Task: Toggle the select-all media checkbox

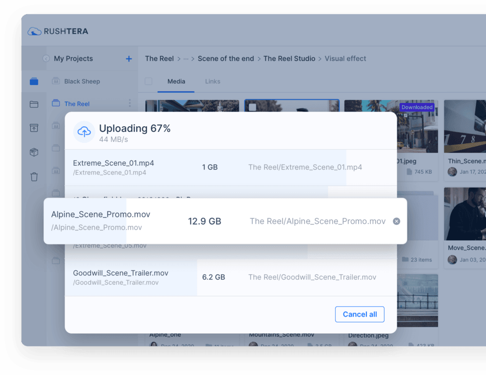Action: pos(149,81)
